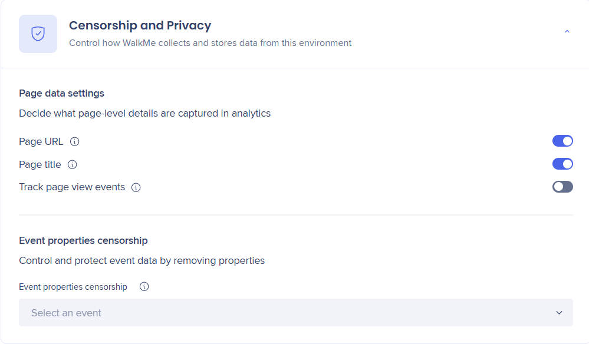Click the arrow in the event selector
The image size is (589, 344).
click(559, 313)
